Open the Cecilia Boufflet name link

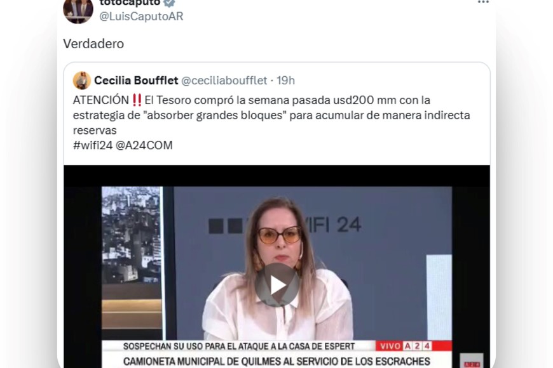pyautogui.click(x=136, y=81)
